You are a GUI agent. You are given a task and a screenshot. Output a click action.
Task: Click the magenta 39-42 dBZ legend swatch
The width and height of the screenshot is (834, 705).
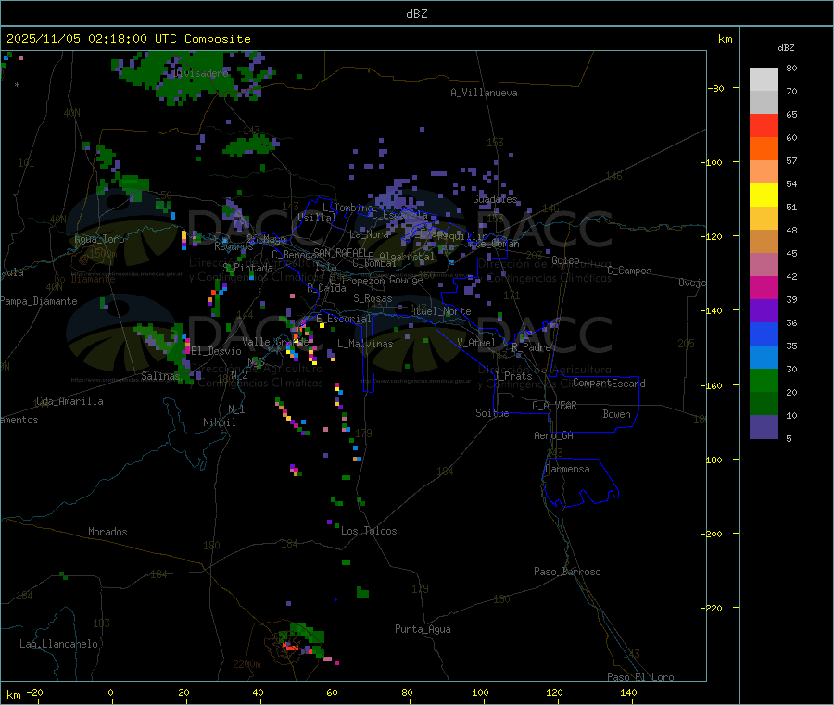pos(764,287)
